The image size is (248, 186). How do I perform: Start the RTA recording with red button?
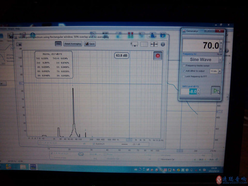tap(158, 56)
